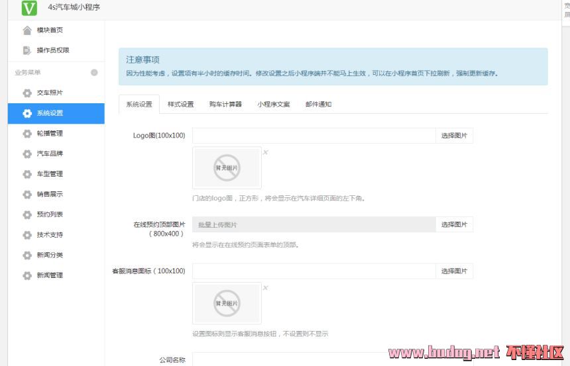
Task: Click the Logo图 path input field
Action: click(x=313, y=136)
